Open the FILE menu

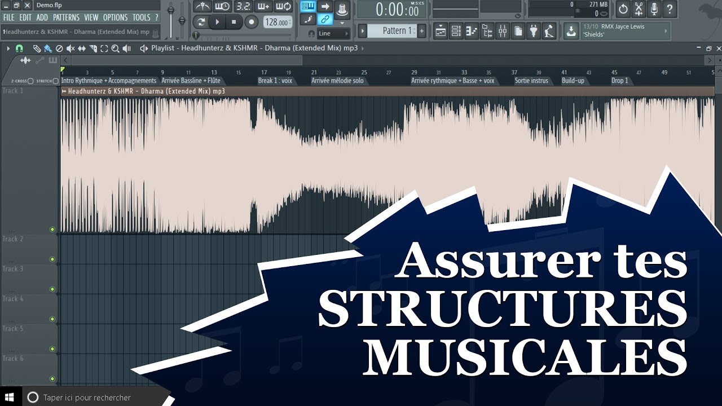9,17
